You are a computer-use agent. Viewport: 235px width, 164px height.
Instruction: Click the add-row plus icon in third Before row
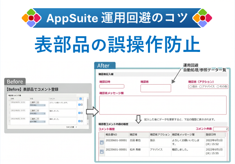click(79, 121)
